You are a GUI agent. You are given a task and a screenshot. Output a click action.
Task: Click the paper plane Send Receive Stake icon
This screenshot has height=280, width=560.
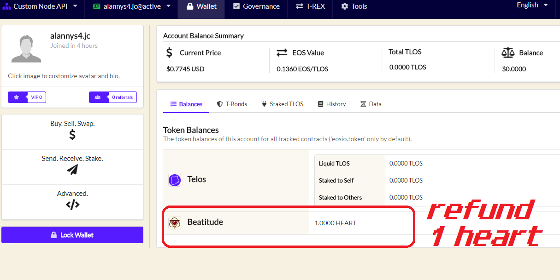point(72,170)
